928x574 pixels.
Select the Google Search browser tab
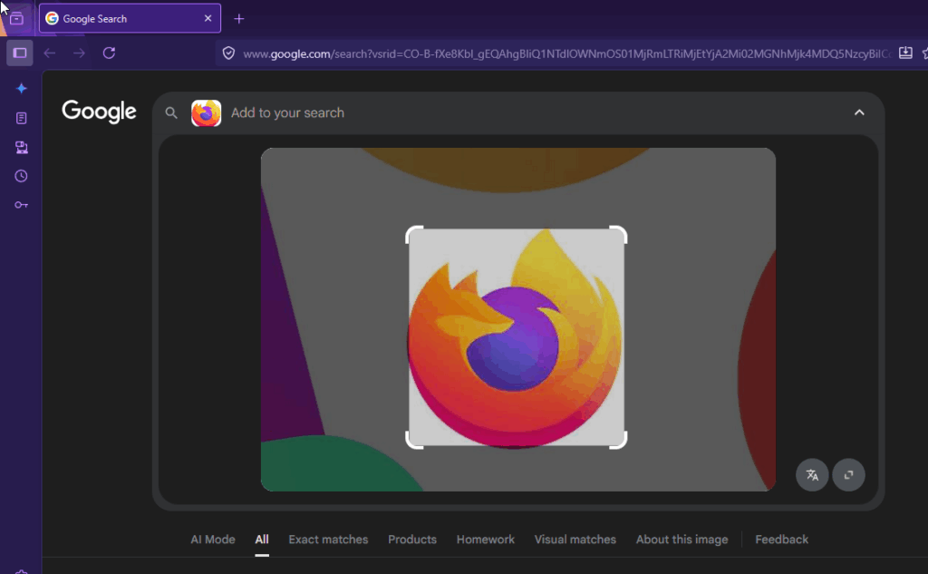pyautogui.click(x=130, y=18)
